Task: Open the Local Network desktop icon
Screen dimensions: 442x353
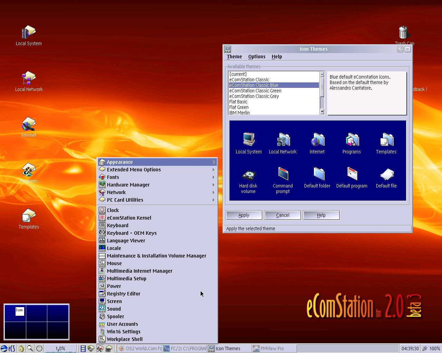Action: pyautogui.click(x=29, y=79)
